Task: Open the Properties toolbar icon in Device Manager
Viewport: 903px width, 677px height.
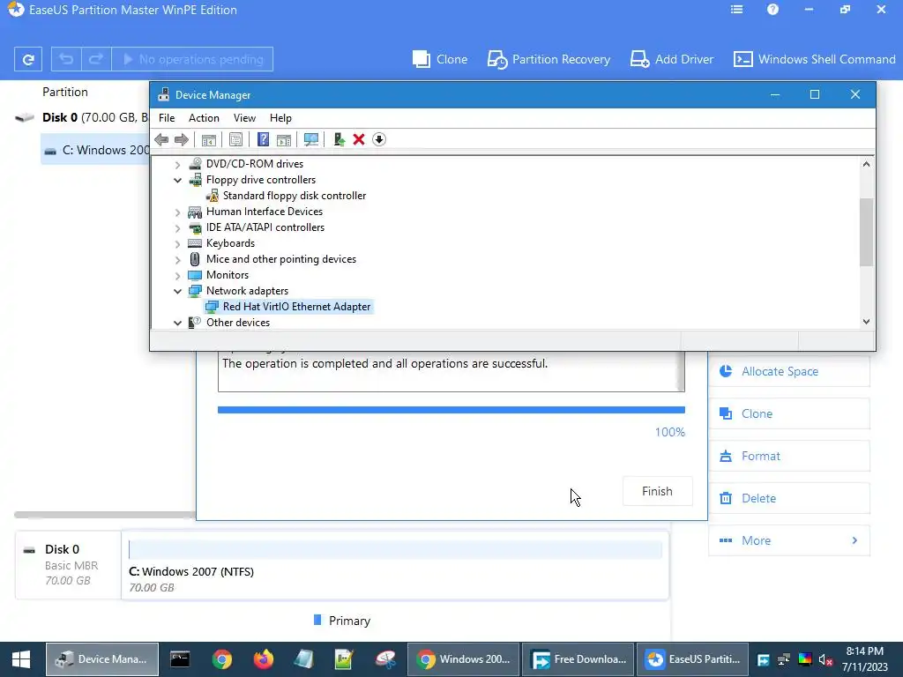Action: (x=235, y=139)
